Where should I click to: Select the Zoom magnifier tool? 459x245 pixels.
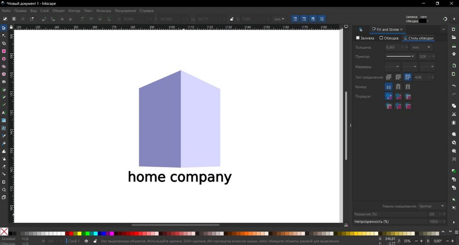[4, 189]
